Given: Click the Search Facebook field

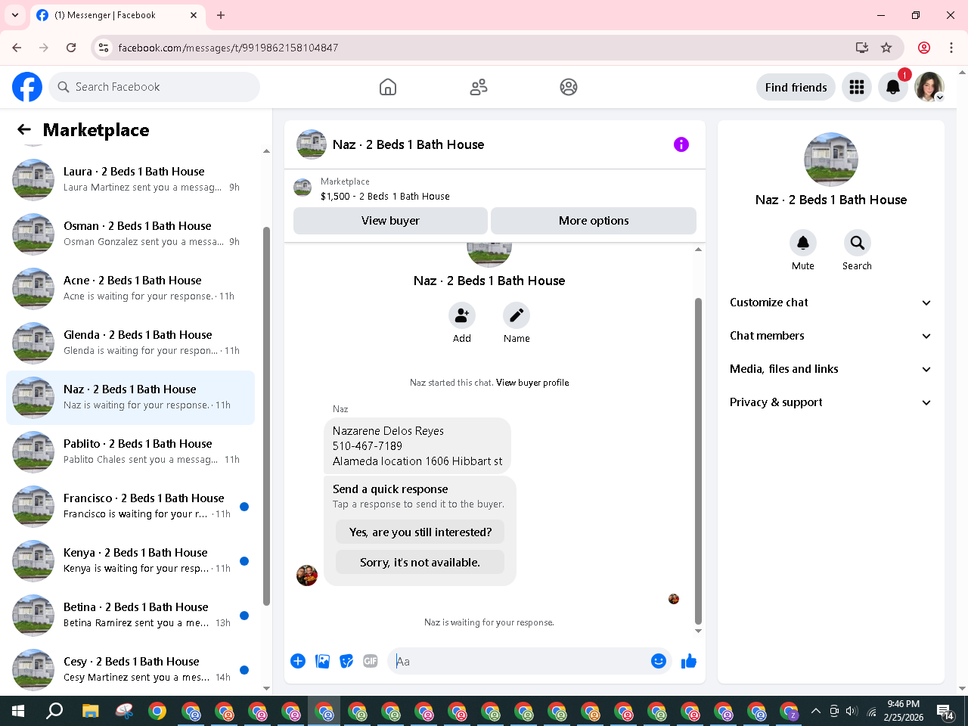Looking at the screenshot, I should (154, 87).
